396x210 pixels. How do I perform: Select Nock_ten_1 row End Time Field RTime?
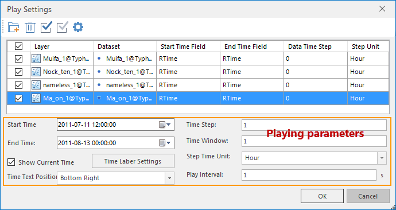tap(252, 72)
